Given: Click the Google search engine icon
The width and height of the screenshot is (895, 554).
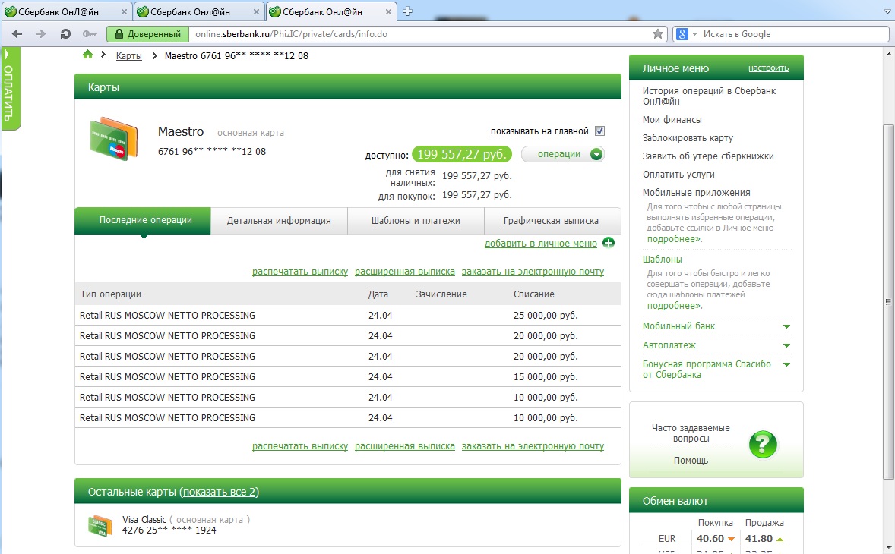Looking at the screenshot, I should point(682,34).
